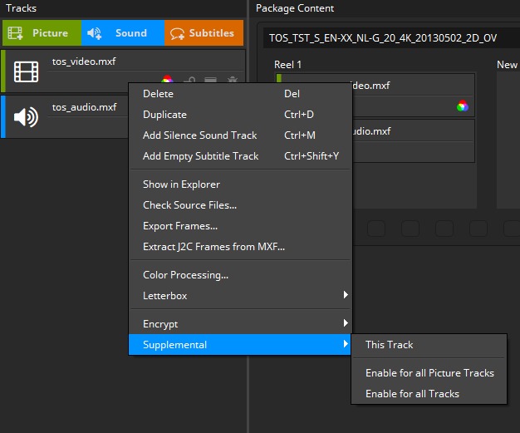Open the Supplemental submenu
Screen dimensions: 520x433
tap(241, 345)
